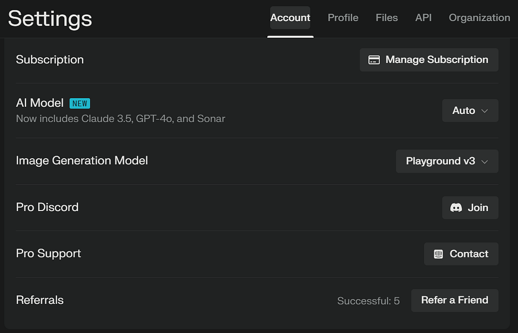The width and height of the screenshot is (518, 333).
Task: Go to the API tab
Action: click(x=423, y=18)
